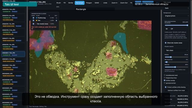Open image DSCN3051.JPG in list

coord(13,89)
